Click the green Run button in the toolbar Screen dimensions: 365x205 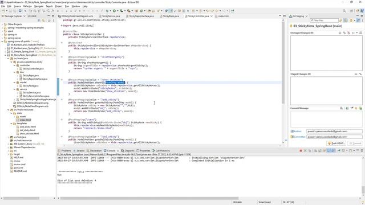coord(114,11)
